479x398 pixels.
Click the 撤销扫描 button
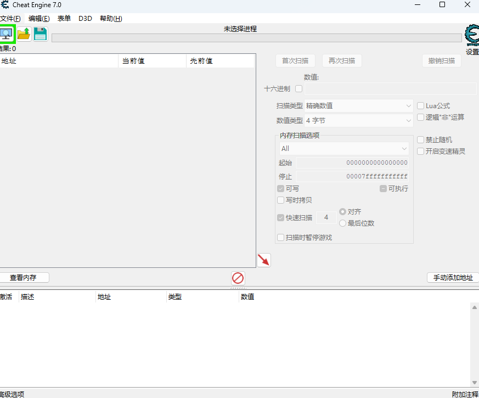tap(442, 61)
